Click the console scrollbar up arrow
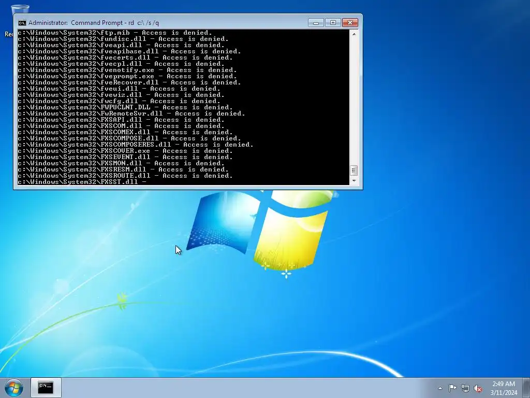Image resolution: width=530 pixels, height=398 pixels. (x=354, y=34)
